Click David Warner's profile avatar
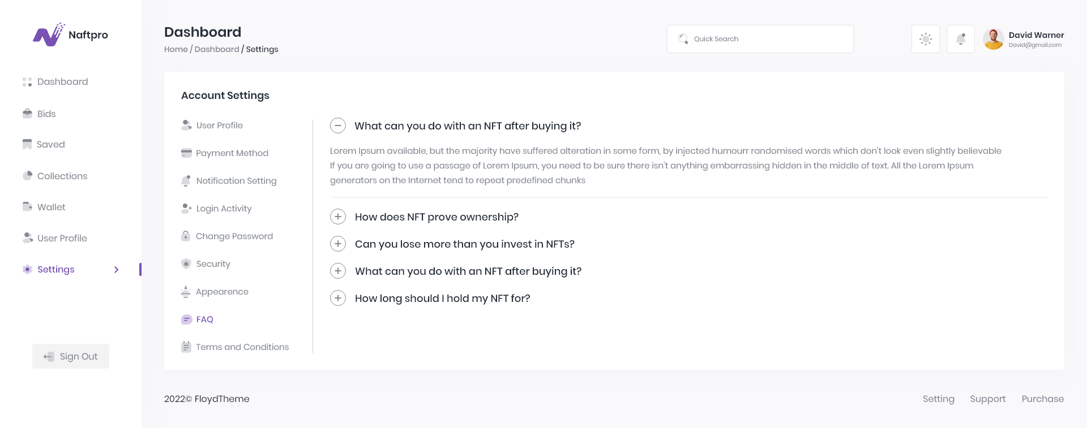Screen dimensions: 1087x428 (x=993, y=39)
